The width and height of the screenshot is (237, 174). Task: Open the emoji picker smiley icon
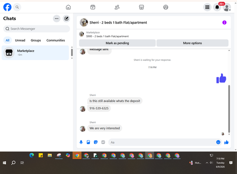click(x=218, y=142)
